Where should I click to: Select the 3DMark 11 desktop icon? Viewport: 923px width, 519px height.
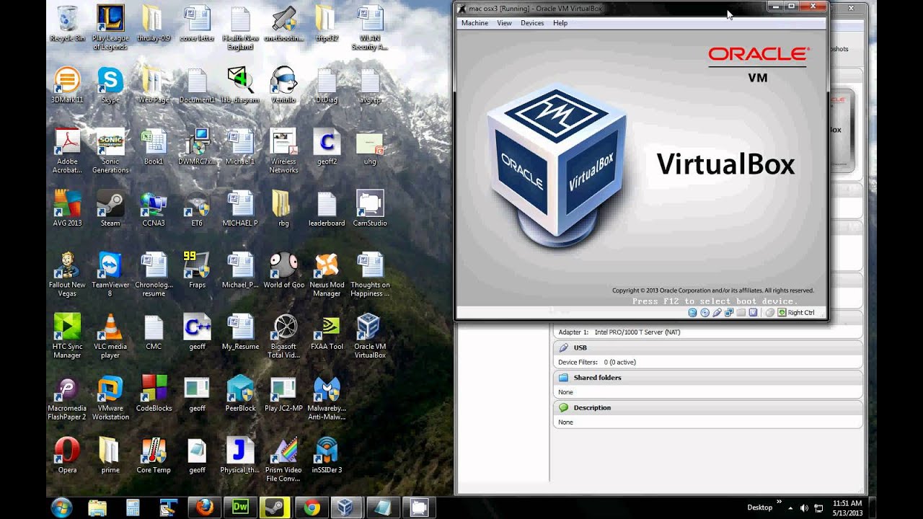pyautogui.click(x=67, y=85)
